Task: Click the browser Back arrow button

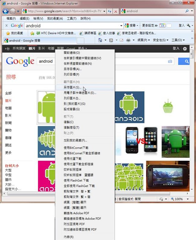Action: coord(6,11)
